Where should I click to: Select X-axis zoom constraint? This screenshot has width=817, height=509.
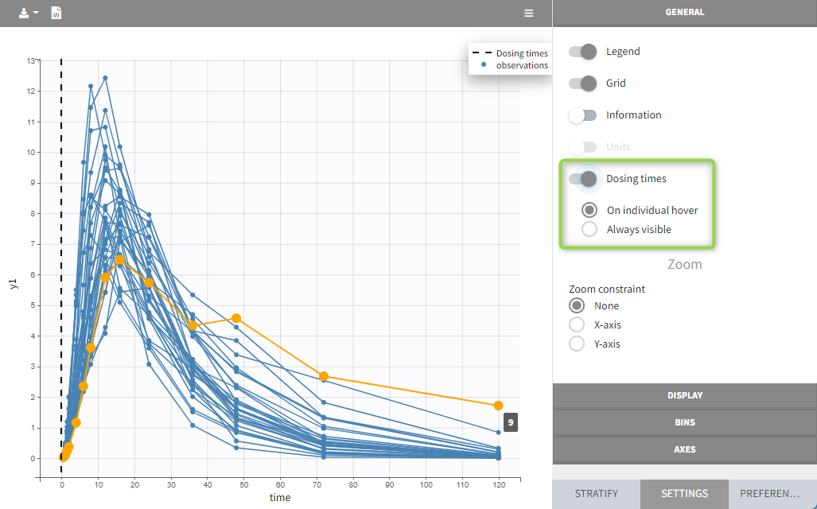578,325
